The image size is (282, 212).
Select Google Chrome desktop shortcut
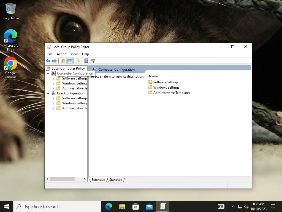(11, 68)
